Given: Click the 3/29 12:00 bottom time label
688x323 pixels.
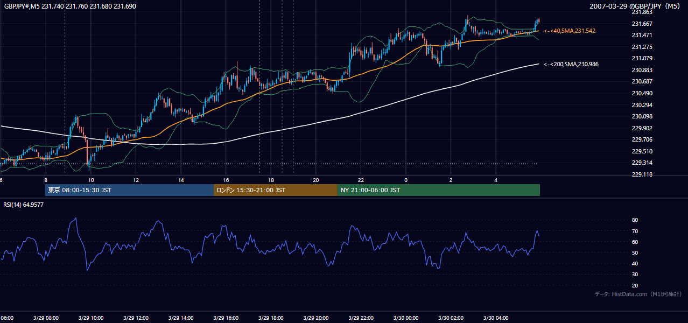Looking at the screenshot, I should (x=136, y=318).
